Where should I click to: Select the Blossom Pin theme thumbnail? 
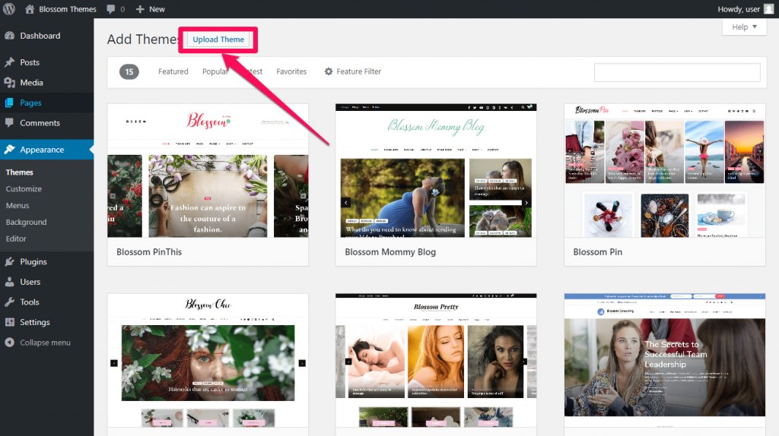click(665, 171)
